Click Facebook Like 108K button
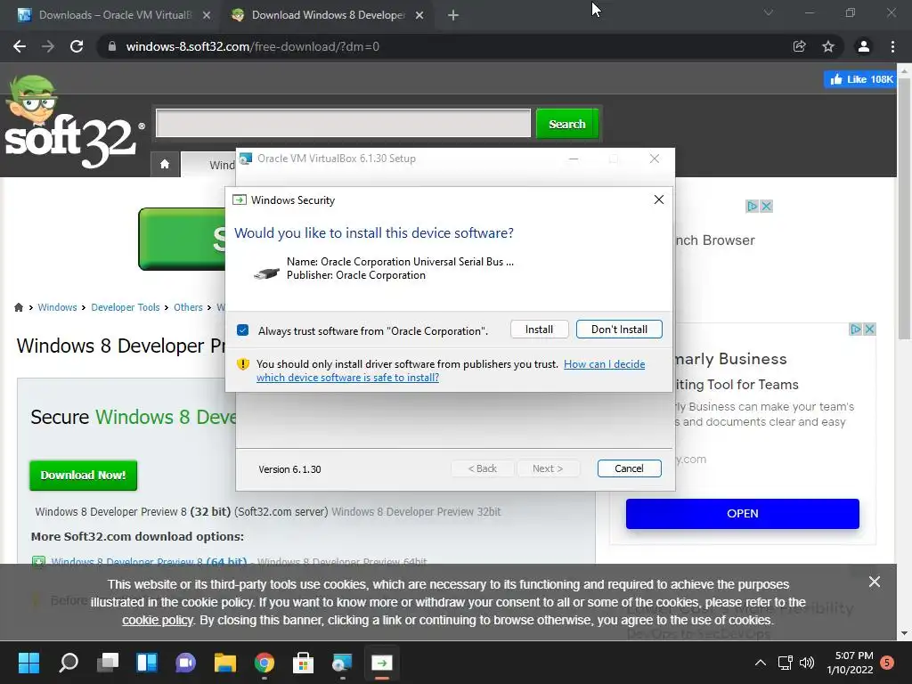 tap(859, 79)
